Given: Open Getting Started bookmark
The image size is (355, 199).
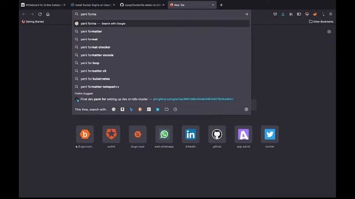Looking at the screenshot, I should [x=33, y=22].
